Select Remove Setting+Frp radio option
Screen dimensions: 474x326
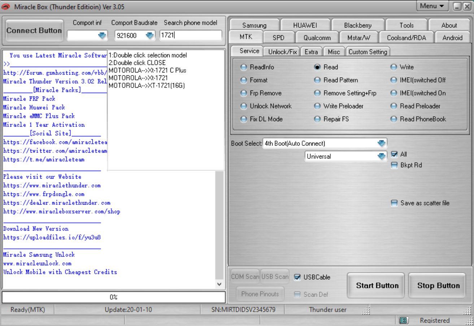(x=317, y=93)
